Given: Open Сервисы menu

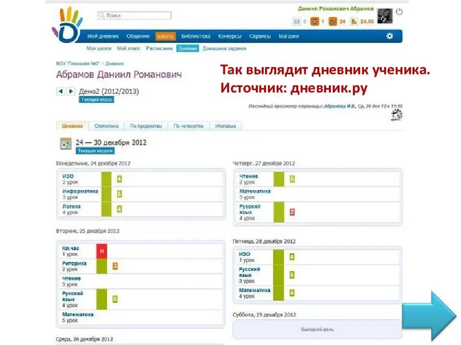Looking at the screenshot, I should (260, 36).
